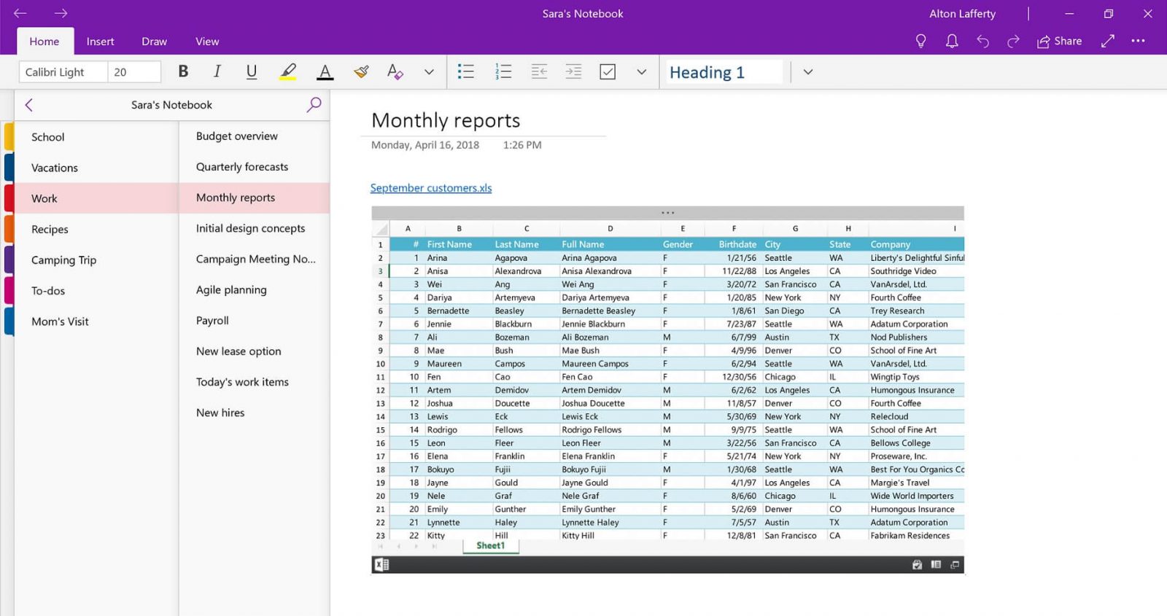
Task: Expand the styles gallery dropdown
Action: (807, 72)
